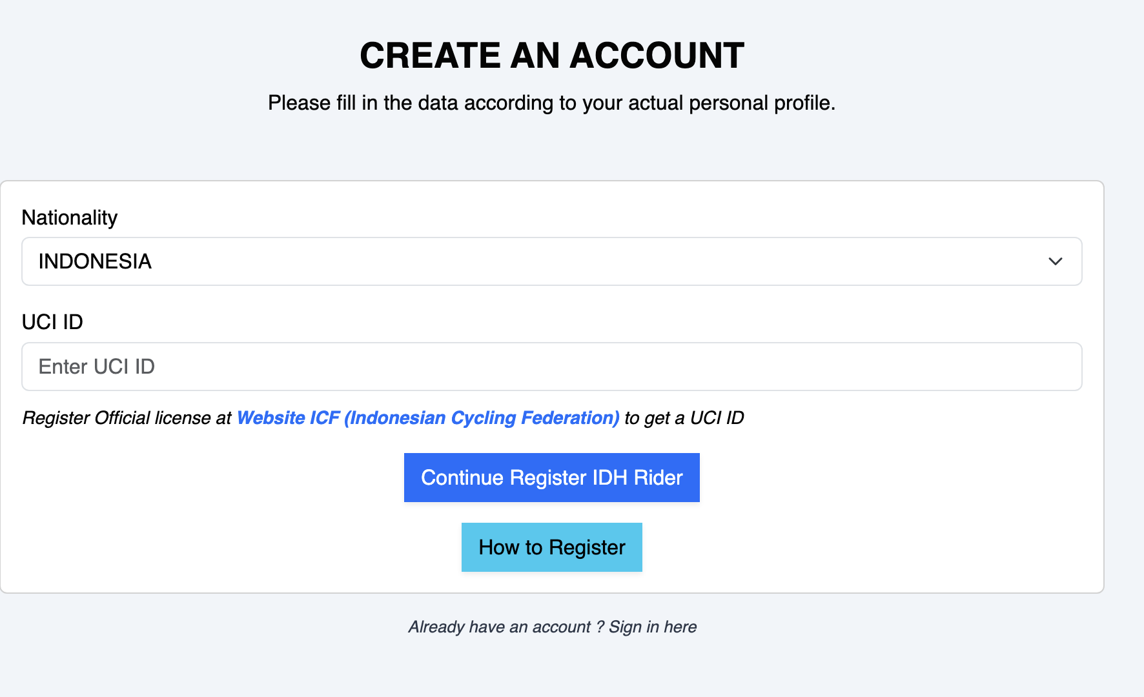The width and height of the screenshot is (1144, 697).
Task: Click the word "Register" on the light-blue button
Action: click(x=587, y=547)
